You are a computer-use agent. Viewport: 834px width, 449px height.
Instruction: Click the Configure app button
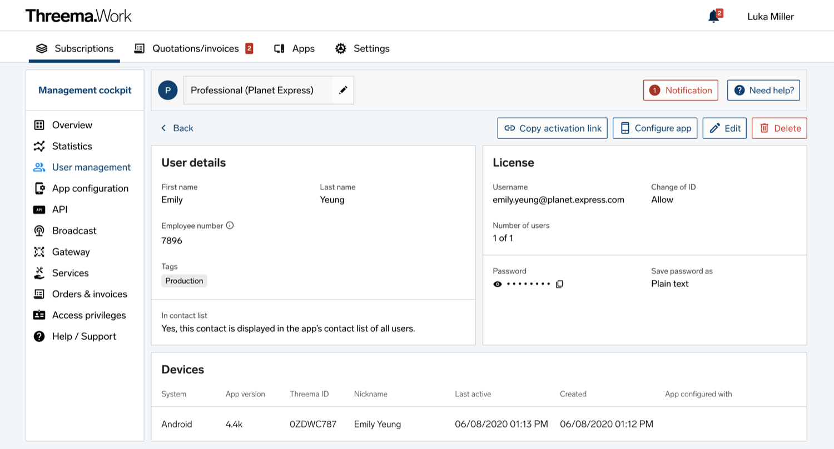pyautogui.click(x=655, y=128)
